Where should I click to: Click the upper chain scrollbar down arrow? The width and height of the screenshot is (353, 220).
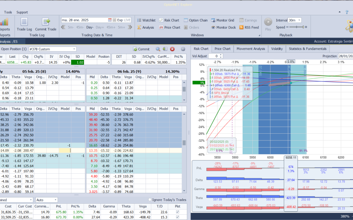click(184, 100)
